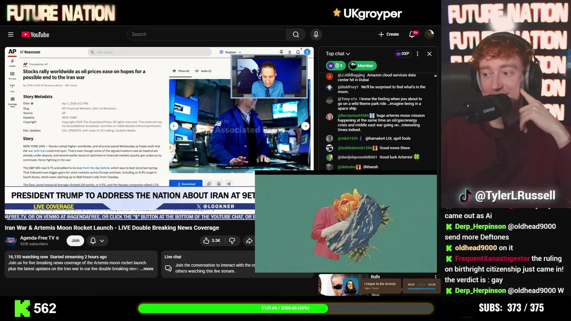Viewport: 571px width, 321px height.
Task: Open the AP Newsroom notifications bell
Action: click(x=298, y=52)
